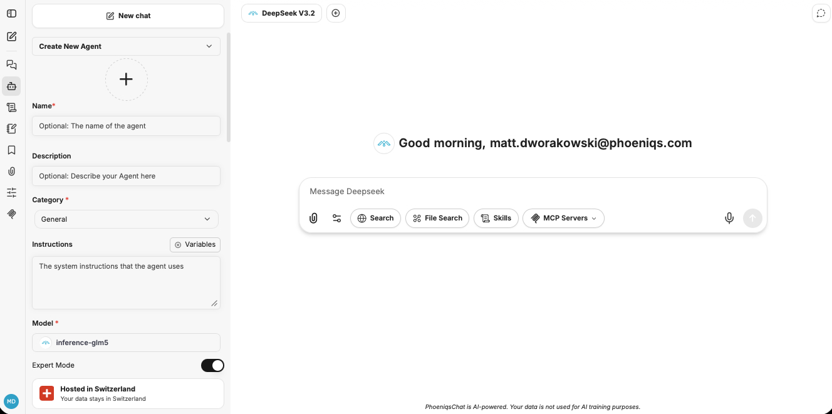This screenshot has height=414, width=832.
Task: Click the compose new chat icon in left rail
Action: pyautogui.click(x=11, y=36)
